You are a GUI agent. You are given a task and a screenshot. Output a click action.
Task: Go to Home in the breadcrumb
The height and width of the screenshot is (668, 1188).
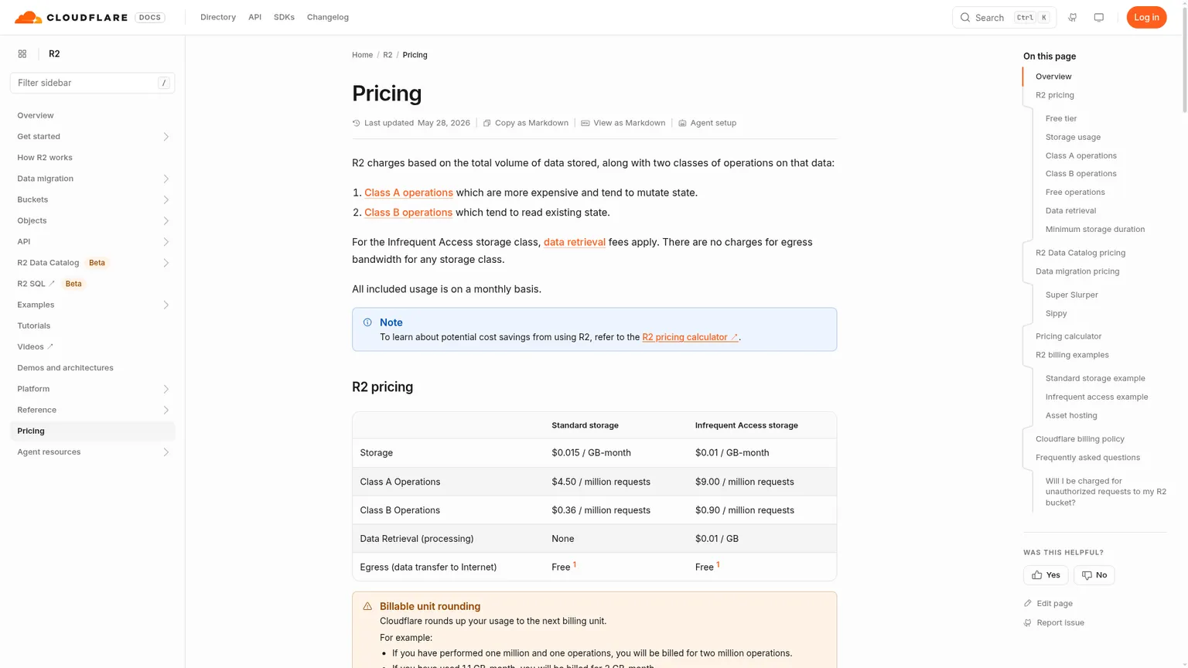tap(362, 55)
